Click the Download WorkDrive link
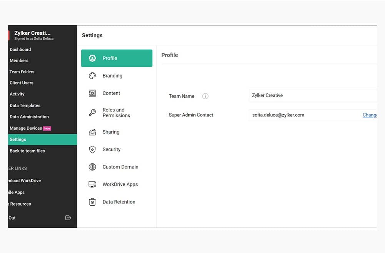The image size is (385, 253). [25, 181]
